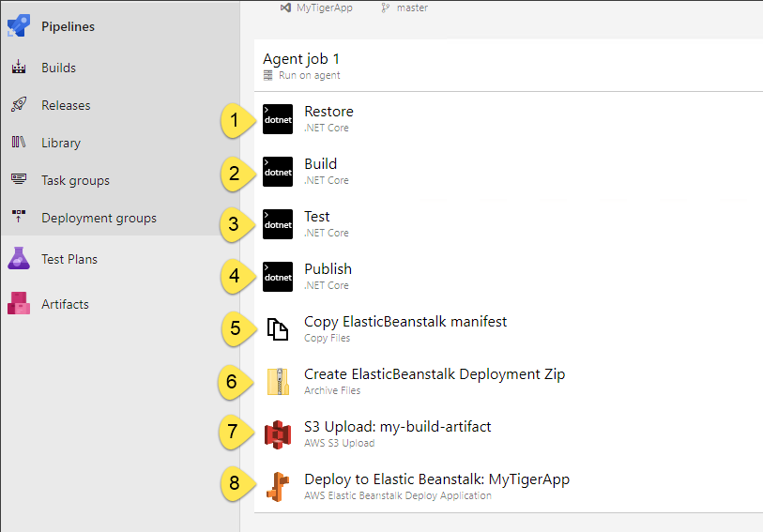
Task: Click the Library books icon
Action: click(19, 142)
